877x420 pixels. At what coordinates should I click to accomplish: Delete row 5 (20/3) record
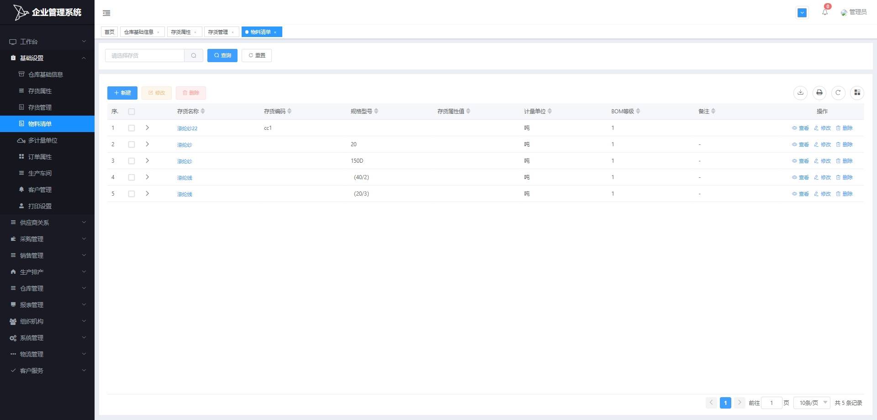coord(844,194)
